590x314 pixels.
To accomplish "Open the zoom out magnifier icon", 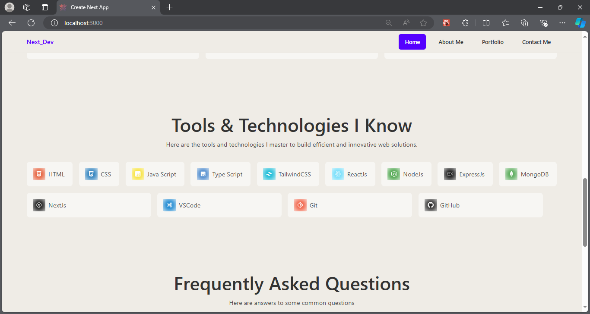I will pos(389,23).
